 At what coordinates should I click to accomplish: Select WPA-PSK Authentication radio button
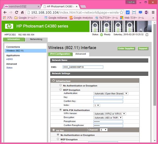(x=60, y=110)
